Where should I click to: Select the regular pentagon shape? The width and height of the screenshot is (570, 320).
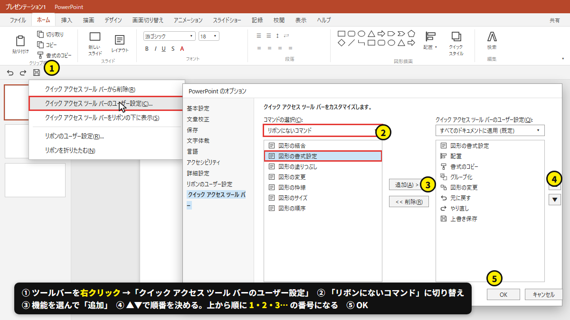[411, 34]
